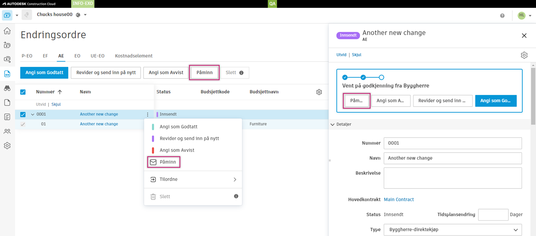
Task: Open the Main Contract link
Action: click(x=399, y=200)
